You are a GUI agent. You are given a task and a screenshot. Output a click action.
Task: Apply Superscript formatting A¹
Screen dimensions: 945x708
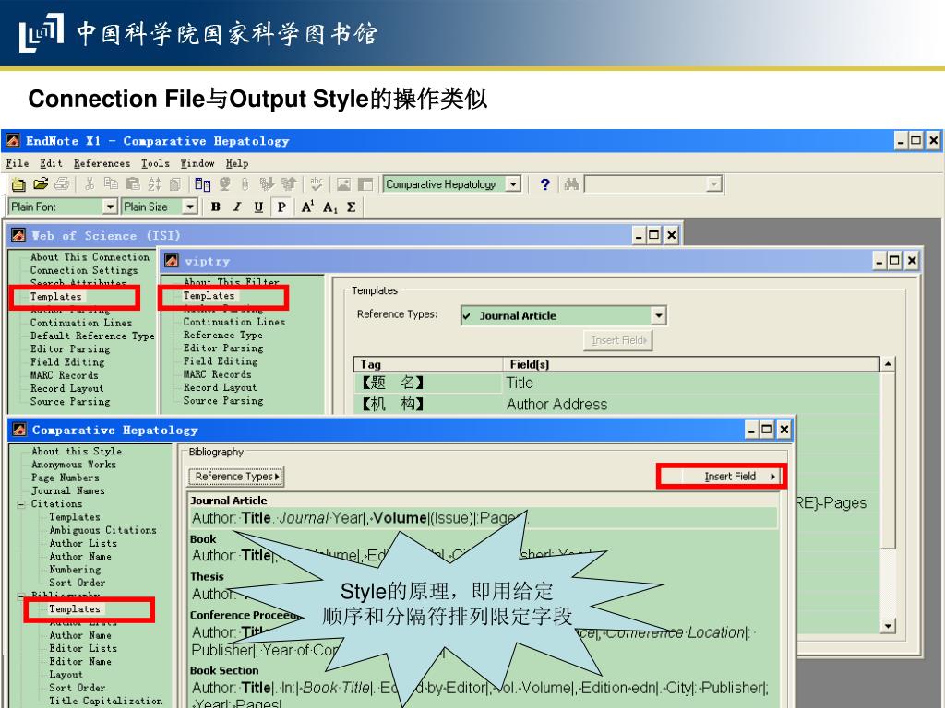(x=307, y=207)
